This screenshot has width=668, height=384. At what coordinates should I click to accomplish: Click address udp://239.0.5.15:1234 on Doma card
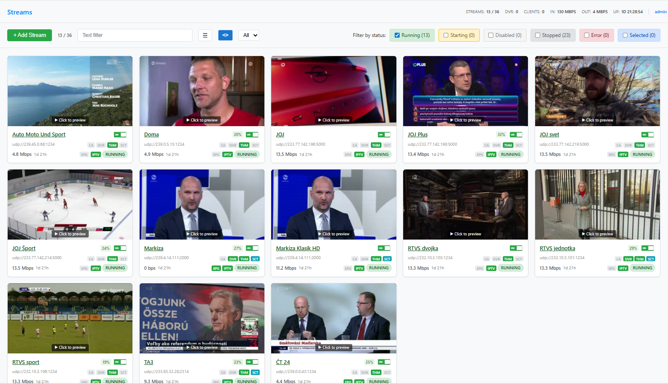[164, 144]
